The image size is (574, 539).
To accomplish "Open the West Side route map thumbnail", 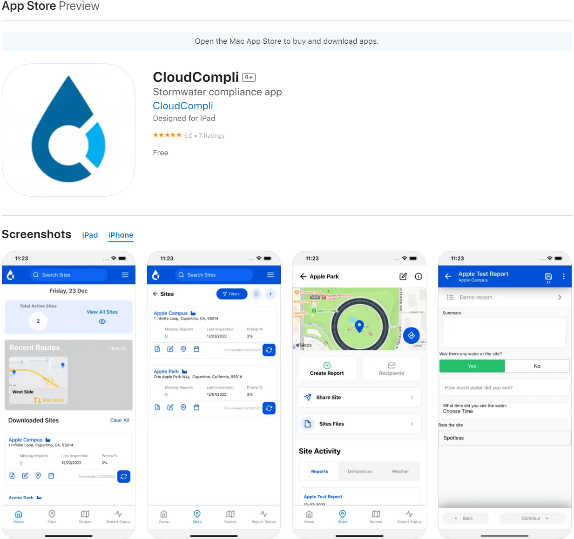I will (x=38, y=380).
